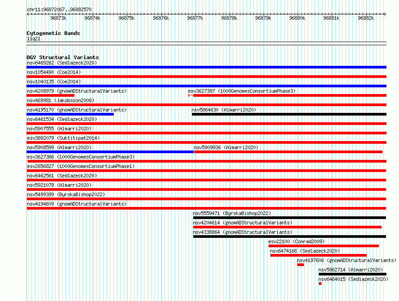Image resolution: width=399 pixels, height=301 pixels.
Task: Open nsv5862714 (Almarri2020) label
Action: pyautogui.click(x=351, y=270)
